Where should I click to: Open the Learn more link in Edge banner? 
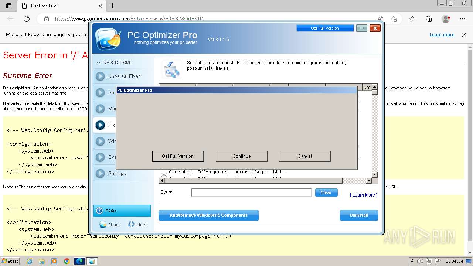tap(442, 34)
